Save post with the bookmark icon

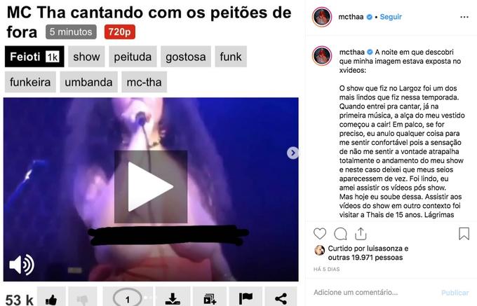464,234
